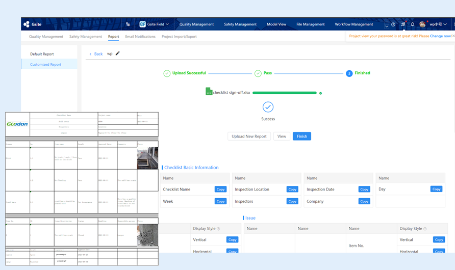Switch to the Email Notifications tab
Viewport: 455px width, 270px height.
pos(140,37)
